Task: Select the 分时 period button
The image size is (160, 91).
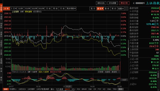Action: (x=6, y=8)
